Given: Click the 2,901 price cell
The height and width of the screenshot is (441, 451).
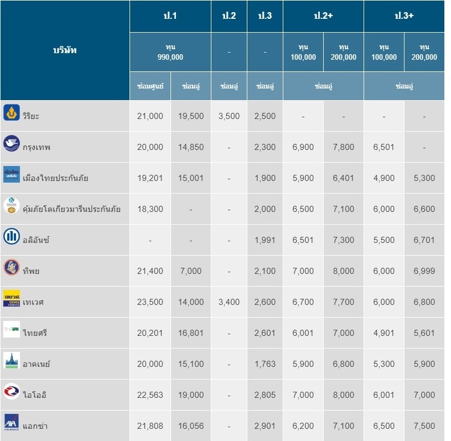Looking at the screenshot, I should pyautogui.click(x=265, y=426).
